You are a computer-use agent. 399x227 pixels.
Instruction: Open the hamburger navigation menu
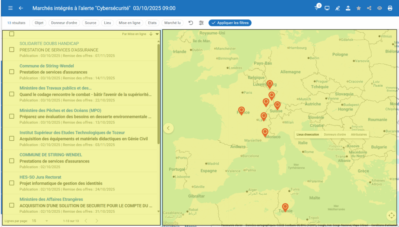10,8
